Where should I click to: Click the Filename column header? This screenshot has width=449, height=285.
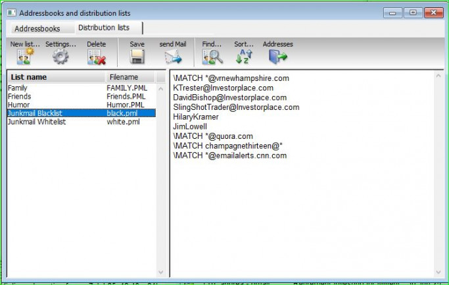coord(124,77)
